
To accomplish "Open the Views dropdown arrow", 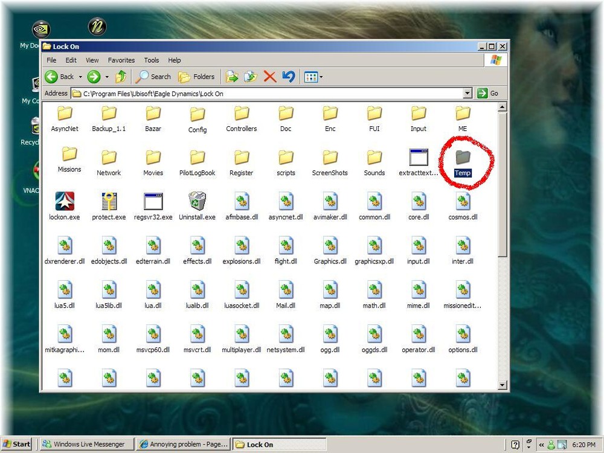I will [321, 77].
